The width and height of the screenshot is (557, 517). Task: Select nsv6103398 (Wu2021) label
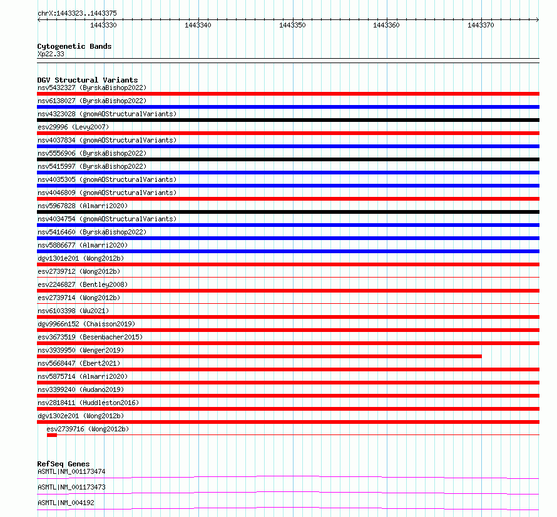(x=73, y=311)
